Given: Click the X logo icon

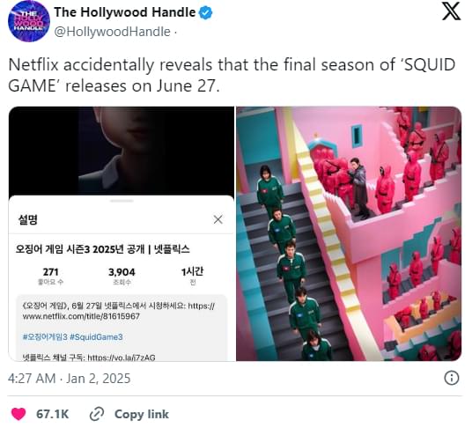Looking at the screenshot, I should pos(451,11).
